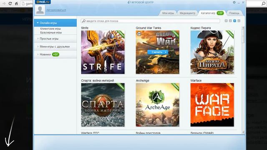Click scrollbar down arrow in catalog

pyautogui.click(x=243, y=132)
